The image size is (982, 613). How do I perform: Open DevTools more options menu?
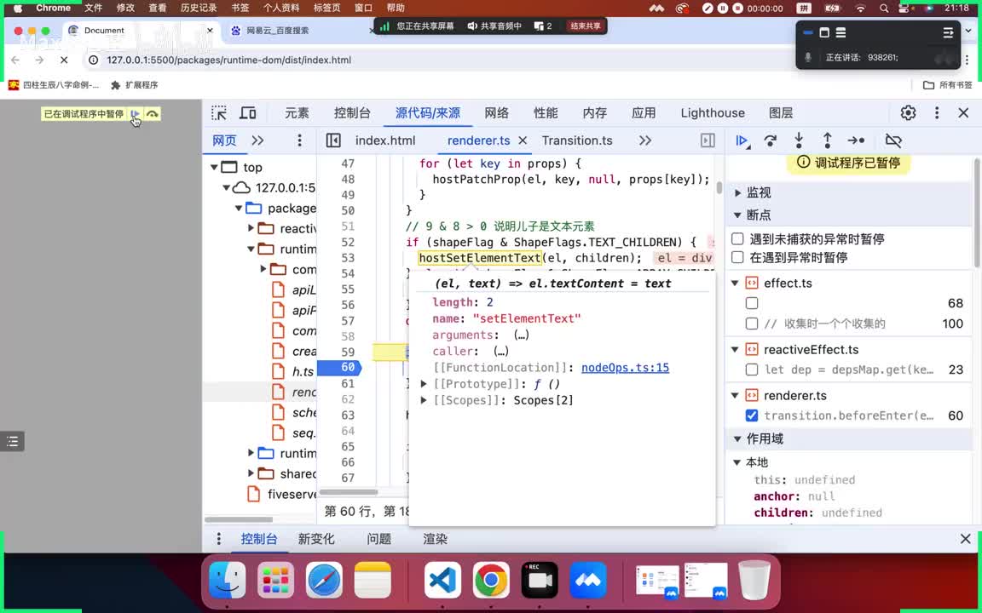point(937,113)
